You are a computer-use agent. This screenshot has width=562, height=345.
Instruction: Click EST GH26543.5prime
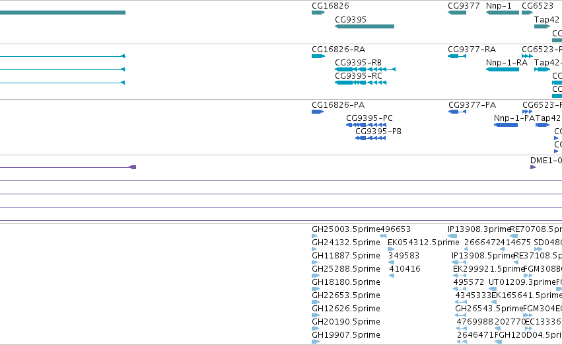tap(489, 309)
